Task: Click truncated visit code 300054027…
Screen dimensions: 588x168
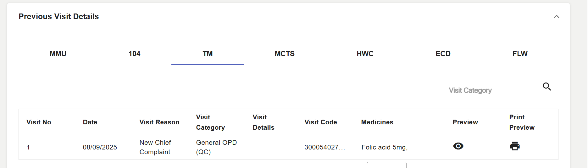Action: tap(325, 147)
